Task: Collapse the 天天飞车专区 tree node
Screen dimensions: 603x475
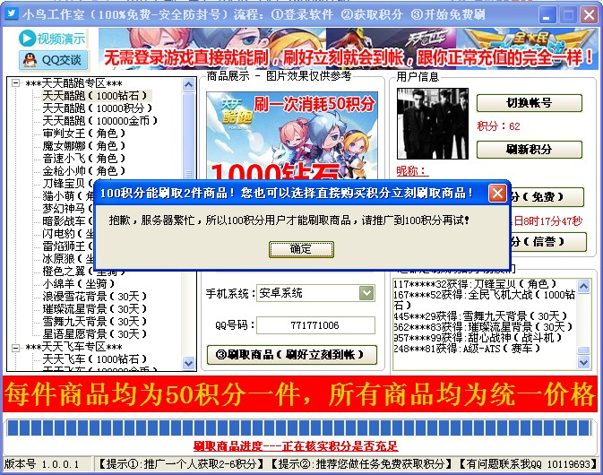Action: tap(15, 348)
